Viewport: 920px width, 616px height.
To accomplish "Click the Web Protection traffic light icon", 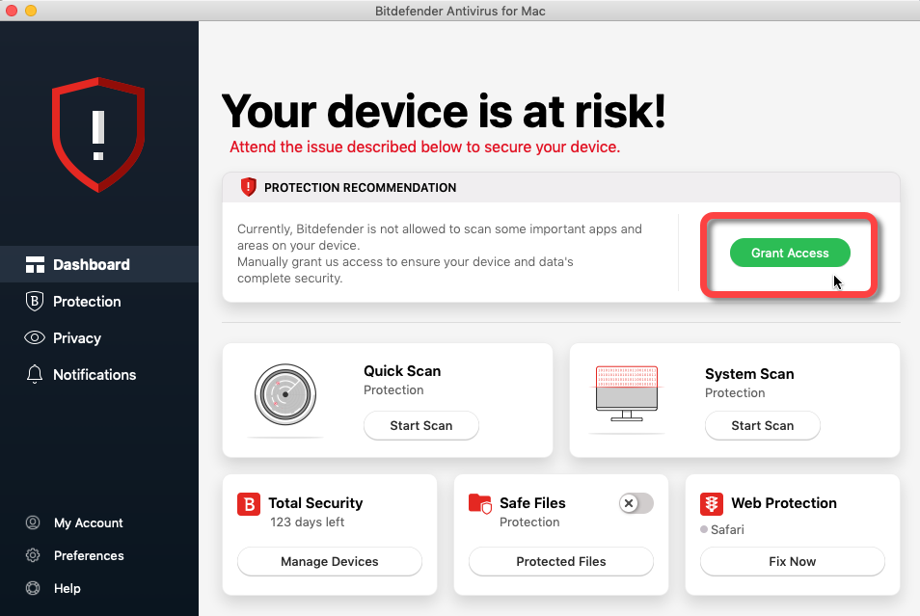I will (712, 504).
